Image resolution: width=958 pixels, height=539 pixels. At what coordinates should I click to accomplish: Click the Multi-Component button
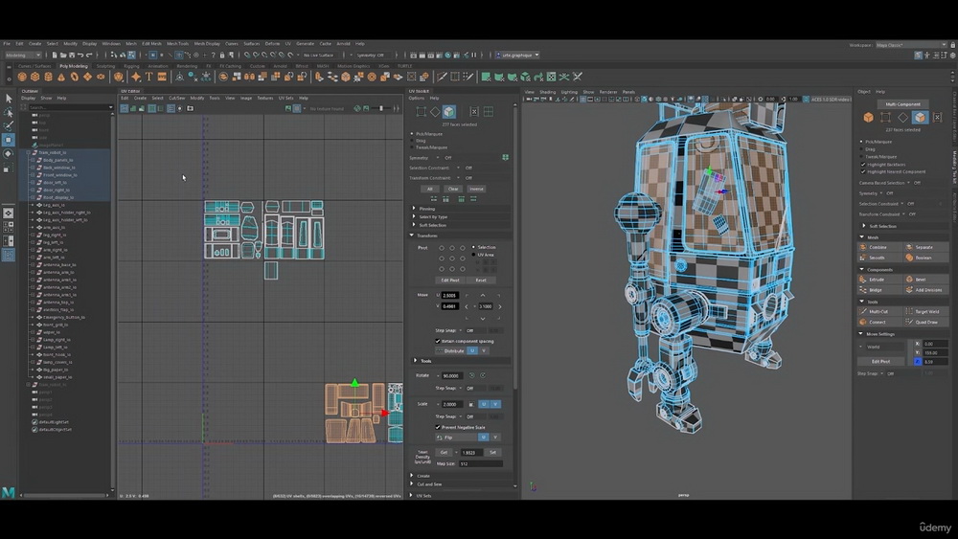[903, 104]
